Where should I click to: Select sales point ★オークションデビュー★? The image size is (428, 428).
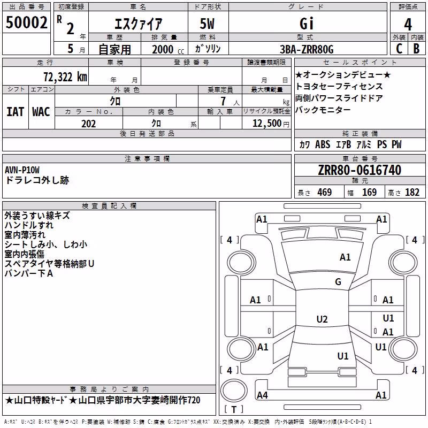343,74
